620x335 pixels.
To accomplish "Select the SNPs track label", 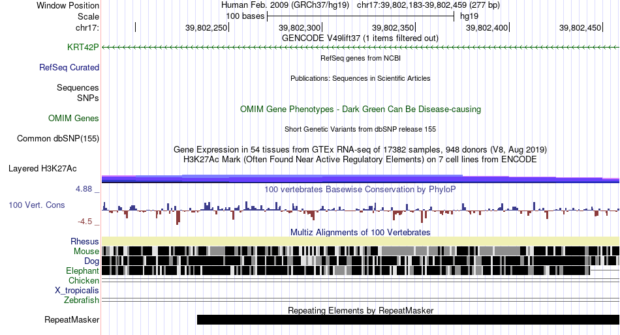I will point(88,98).
